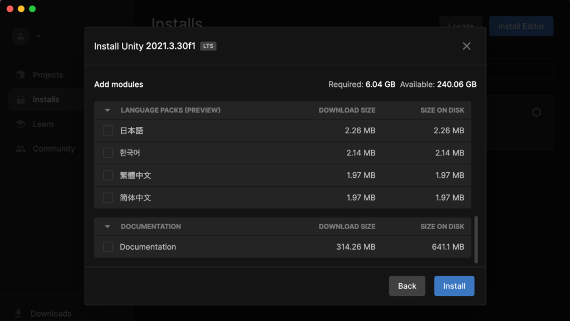
Task: Click the Required 6.04 GB text
Action: coord(362,85)
